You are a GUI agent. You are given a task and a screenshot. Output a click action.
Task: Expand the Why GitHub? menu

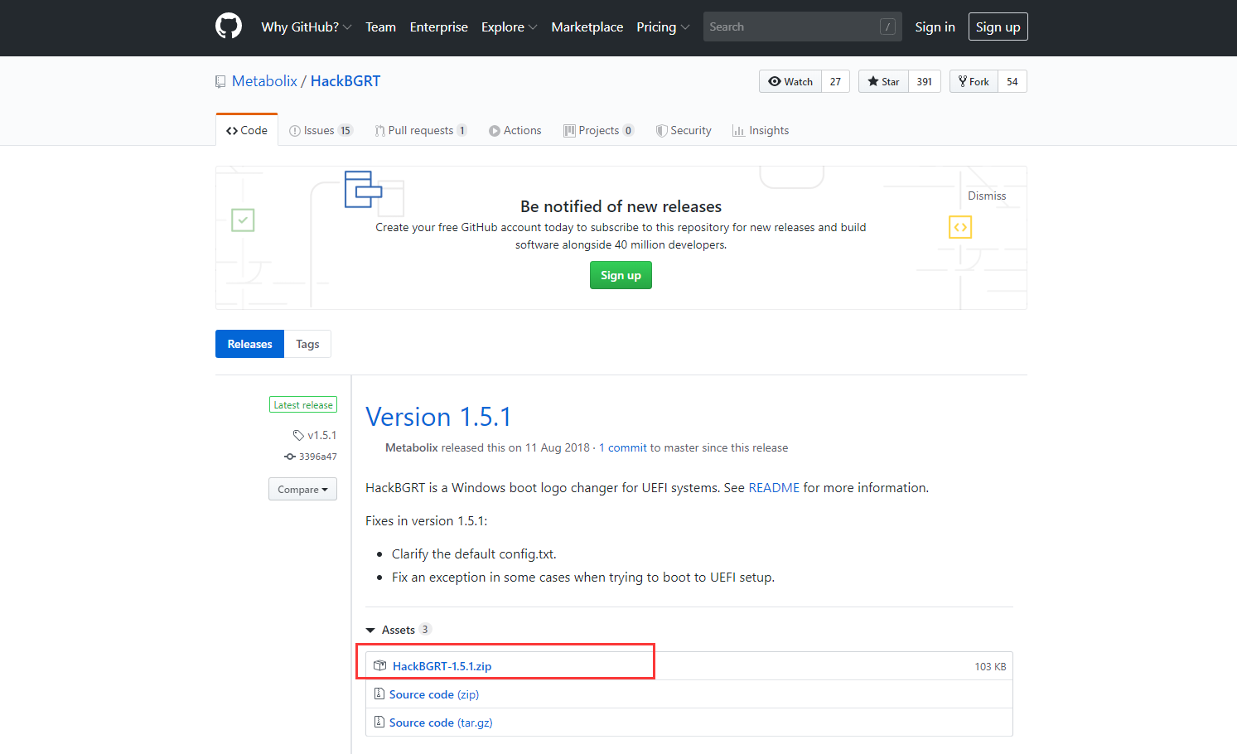307,27
